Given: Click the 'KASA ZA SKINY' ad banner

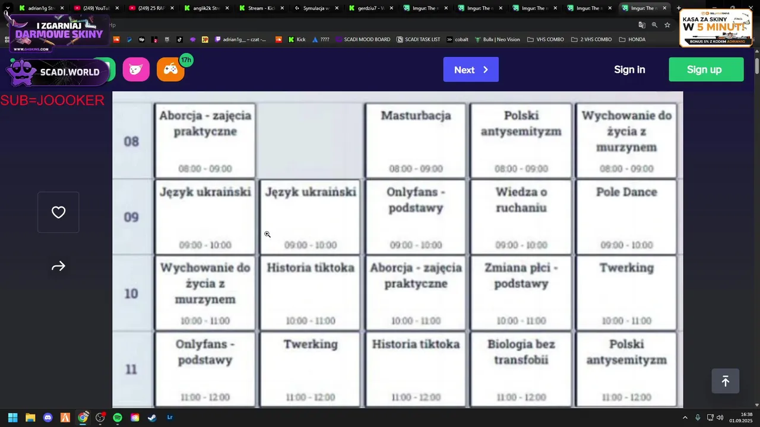Looking at the screenshot, I should tap(715, 28).
